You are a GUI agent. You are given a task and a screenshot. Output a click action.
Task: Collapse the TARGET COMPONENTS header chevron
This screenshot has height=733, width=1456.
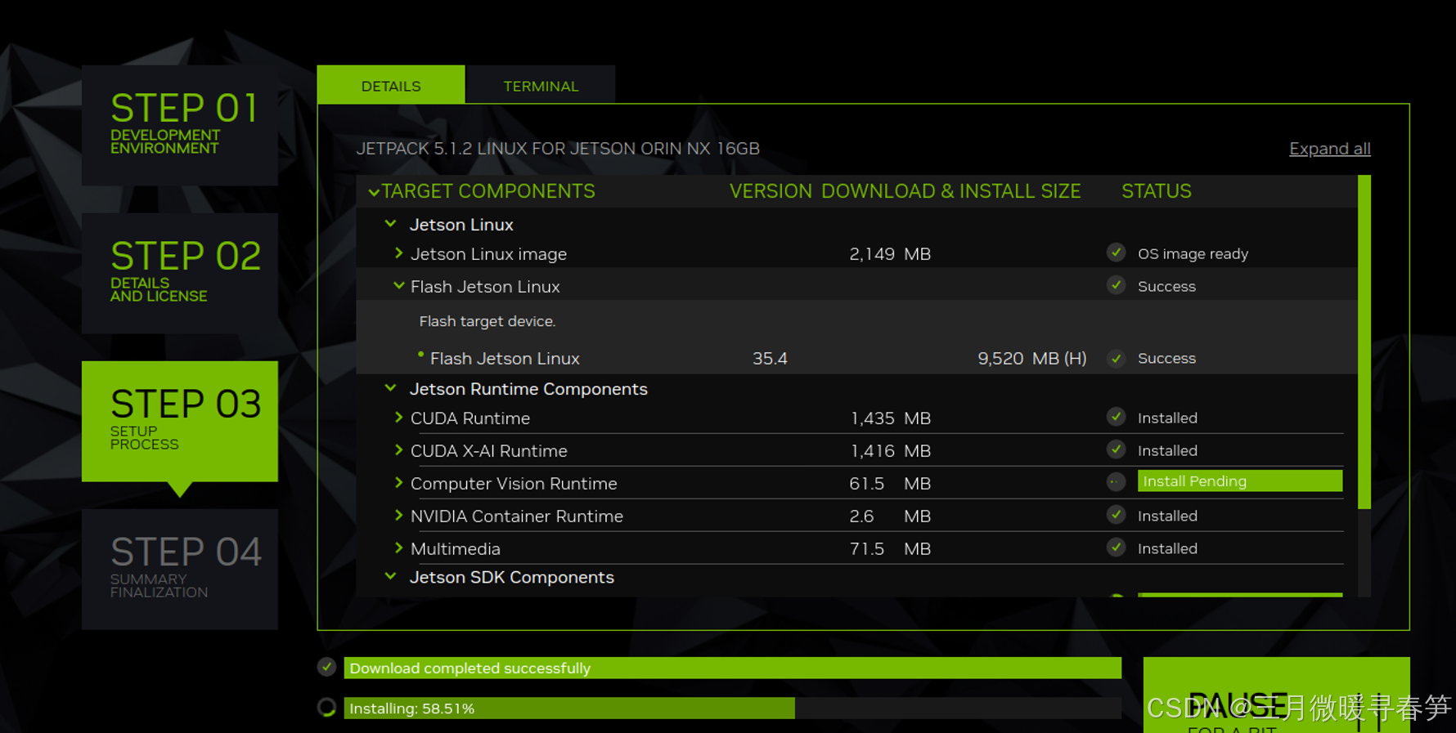374,192
